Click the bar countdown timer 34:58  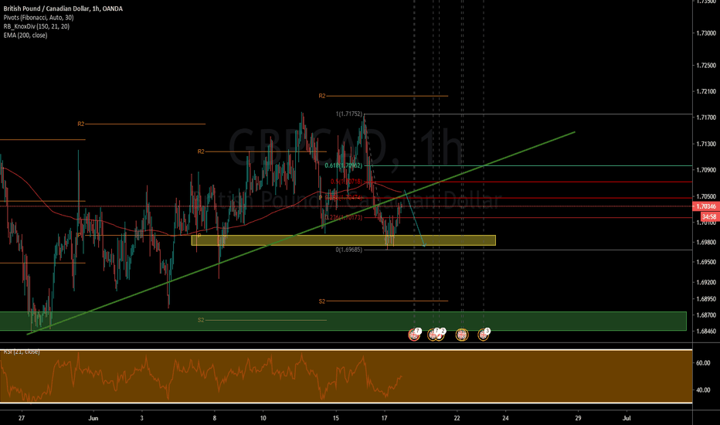[709, 216]
